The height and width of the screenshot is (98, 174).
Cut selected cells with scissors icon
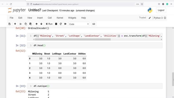[x=21, y=24]
